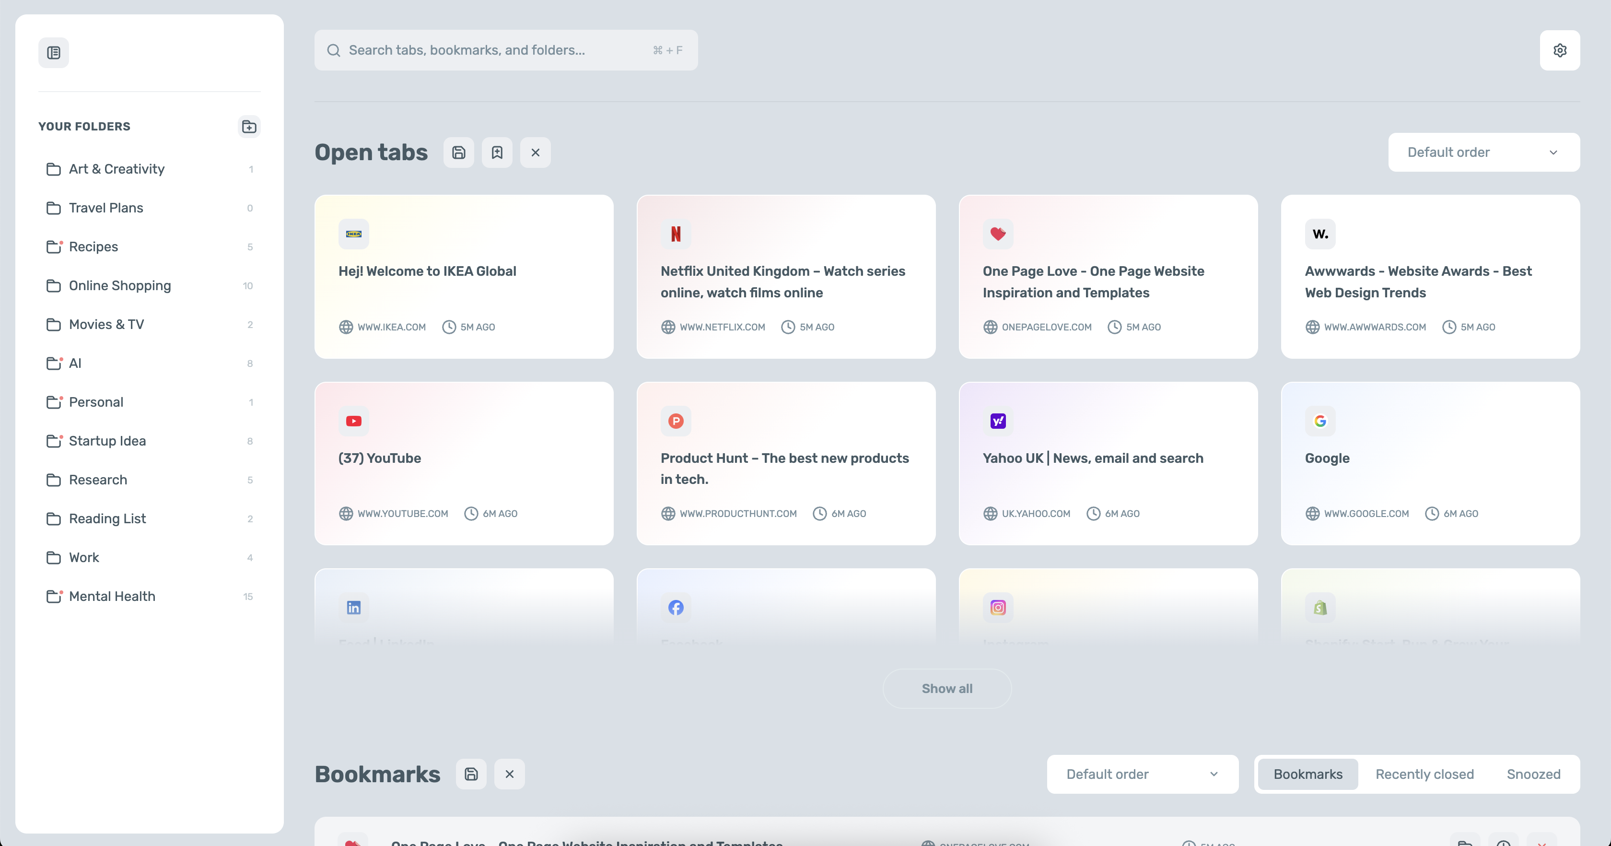Click the Instagram favicon
The image size is (1611, 846).
pos(998,608)
